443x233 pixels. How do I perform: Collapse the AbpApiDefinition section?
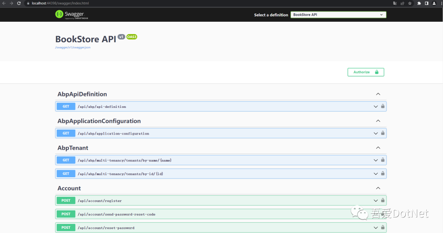(378, 94)
